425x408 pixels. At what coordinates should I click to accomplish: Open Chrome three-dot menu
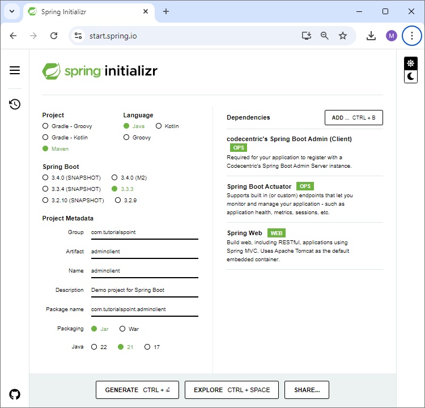coord(412,36)
